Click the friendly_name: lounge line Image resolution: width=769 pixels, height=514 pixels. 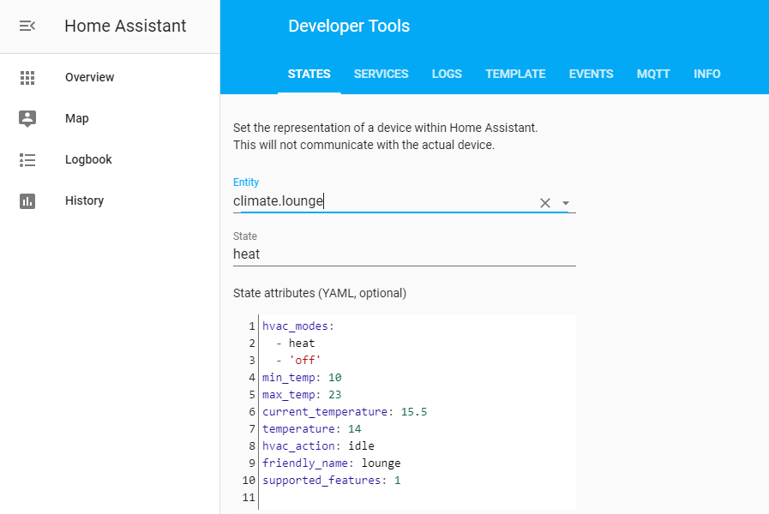coord(331,463)
